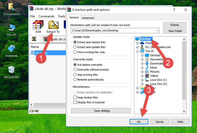This screenshot has width=197, height=133.
Task: Open the Network desktop icon
Action: pyautogui.click(x=12, y=51)
